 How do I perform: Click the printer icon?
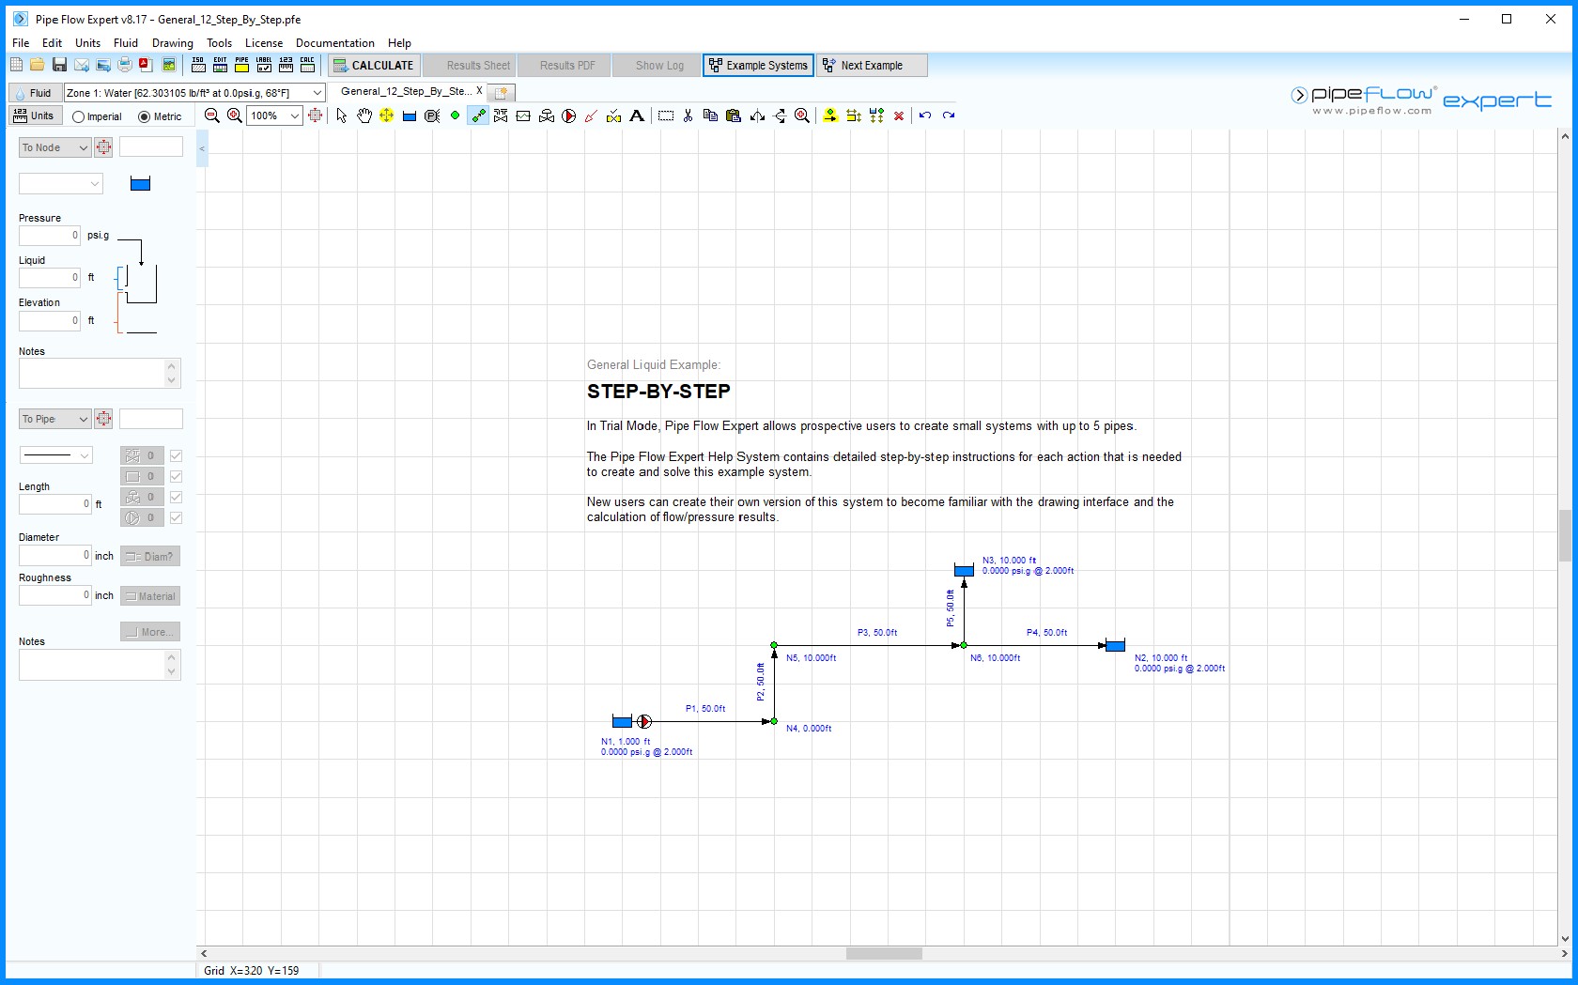(125, 65)
